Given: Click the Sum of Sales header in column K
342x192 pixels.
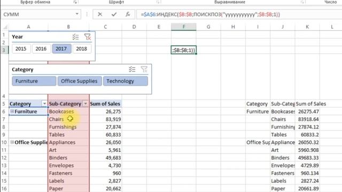Looking at the screenshot, I should [311, 103].
